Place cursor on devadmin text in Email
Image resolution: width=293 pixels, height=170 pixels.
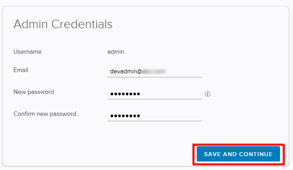point(123,72)
